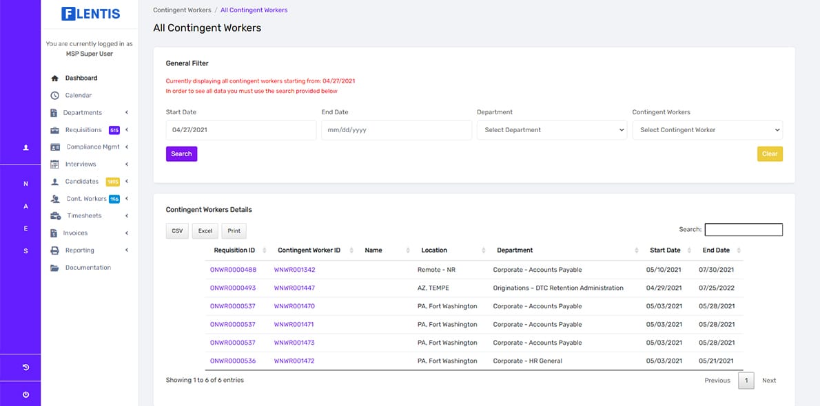This screenshot has height=406, width=820.
Task: Open requisition ONWR0000536 link
Action: [x=233, y=361]
